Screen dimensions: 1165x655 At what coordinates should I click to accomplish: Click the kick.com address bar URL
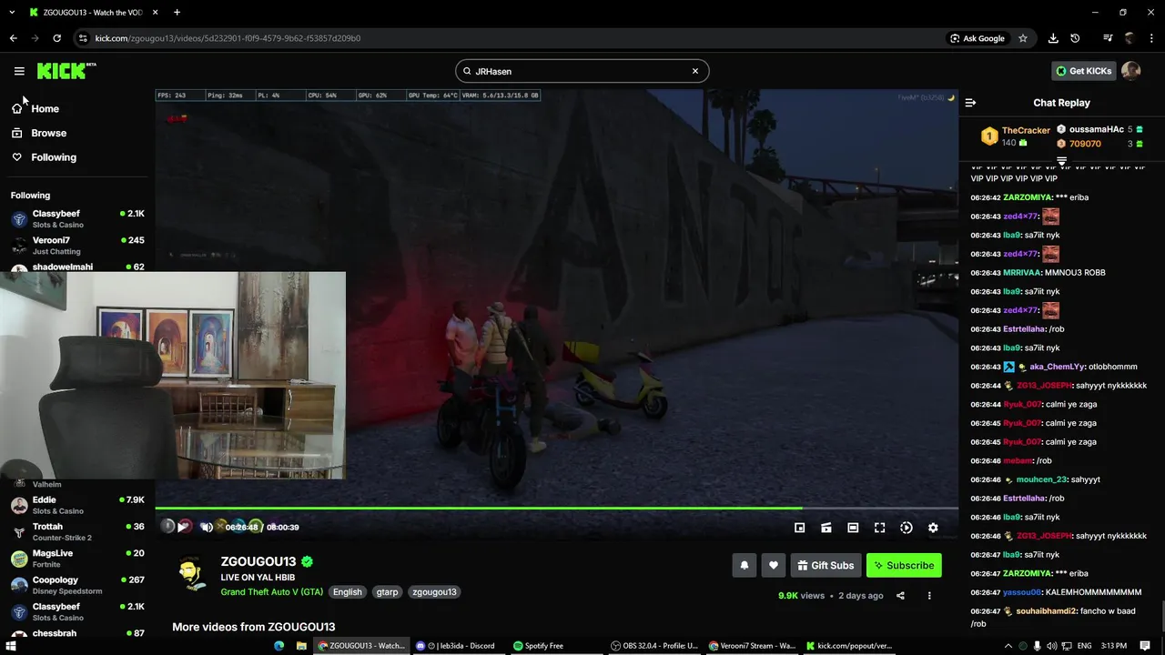click(228, 38)
